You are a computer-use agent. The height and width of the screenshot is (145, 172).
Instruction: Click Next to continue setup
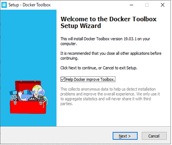click(x=125, y=136)
